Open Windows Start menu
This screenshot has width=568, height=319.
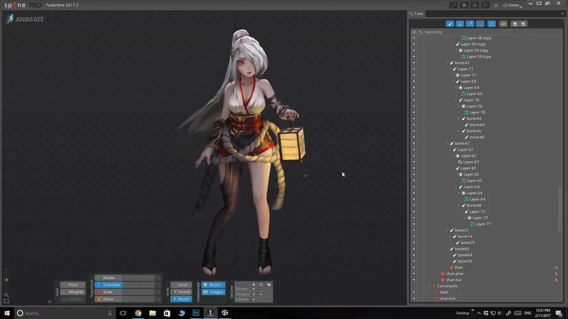[x=7, y=313]
